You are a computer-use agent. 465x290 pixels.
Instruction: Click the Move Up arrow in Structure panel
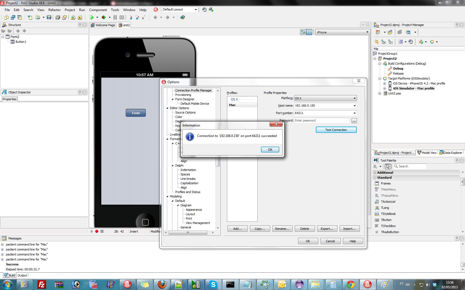pyautogui.click(x=18, y=31)
